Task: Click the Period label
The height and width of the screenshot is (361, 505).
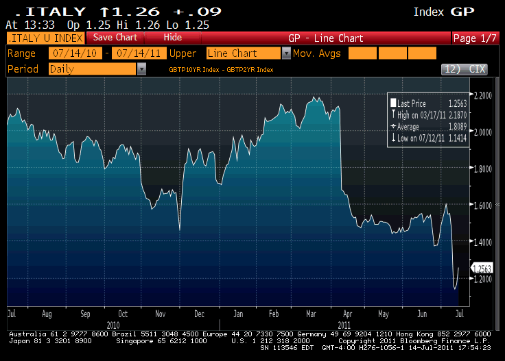Action: pos(23,69)
